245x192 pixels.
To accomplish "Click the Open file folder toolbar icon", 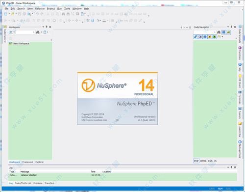I will (x=13, y=14).
